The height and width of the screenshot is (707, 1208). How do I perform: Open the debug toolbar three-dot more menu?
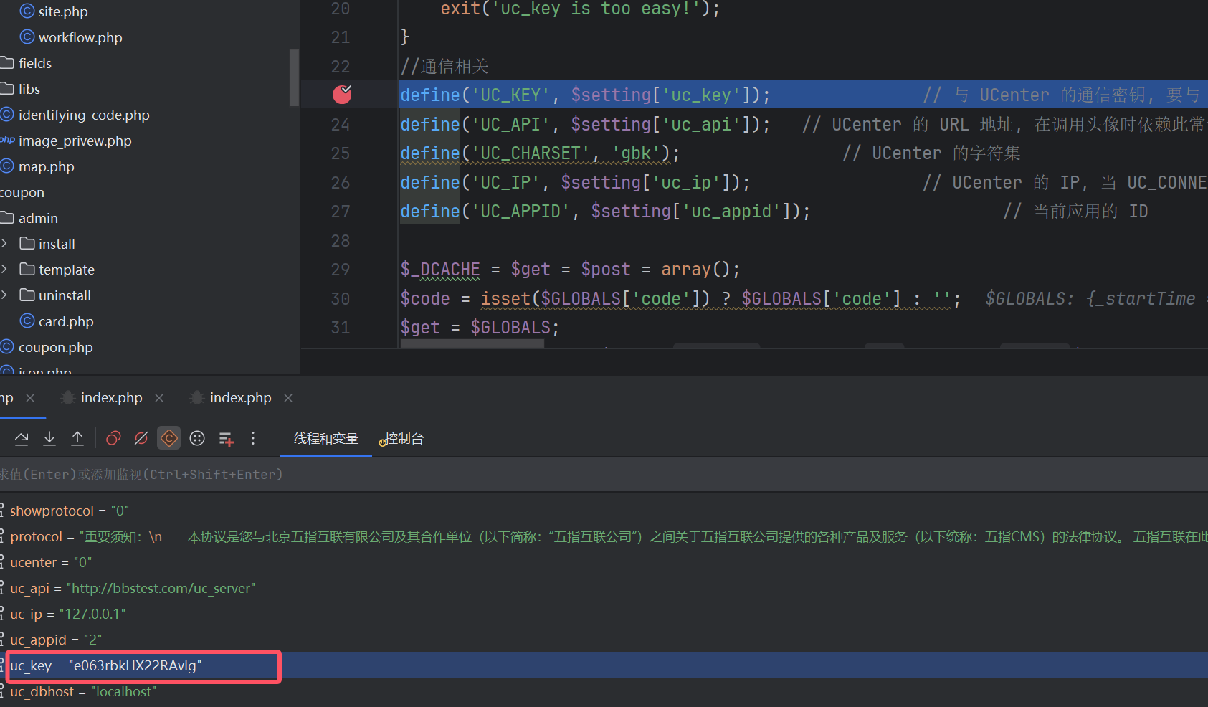tap(253, 438)
